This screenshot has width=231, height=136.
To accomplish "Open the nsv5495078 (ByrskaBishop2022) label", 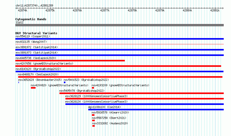I will (x=82, y=91).
